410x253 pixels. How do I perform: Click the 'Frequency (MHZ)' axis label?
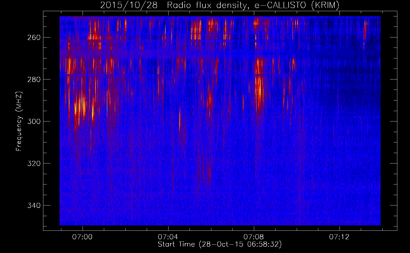pos(19,121)
